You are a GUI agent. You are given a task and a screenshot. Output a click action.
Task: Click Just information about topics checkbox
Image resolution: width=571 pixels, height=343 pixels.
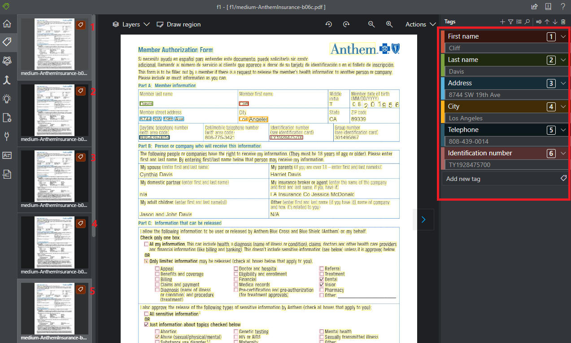click(146, 324)
